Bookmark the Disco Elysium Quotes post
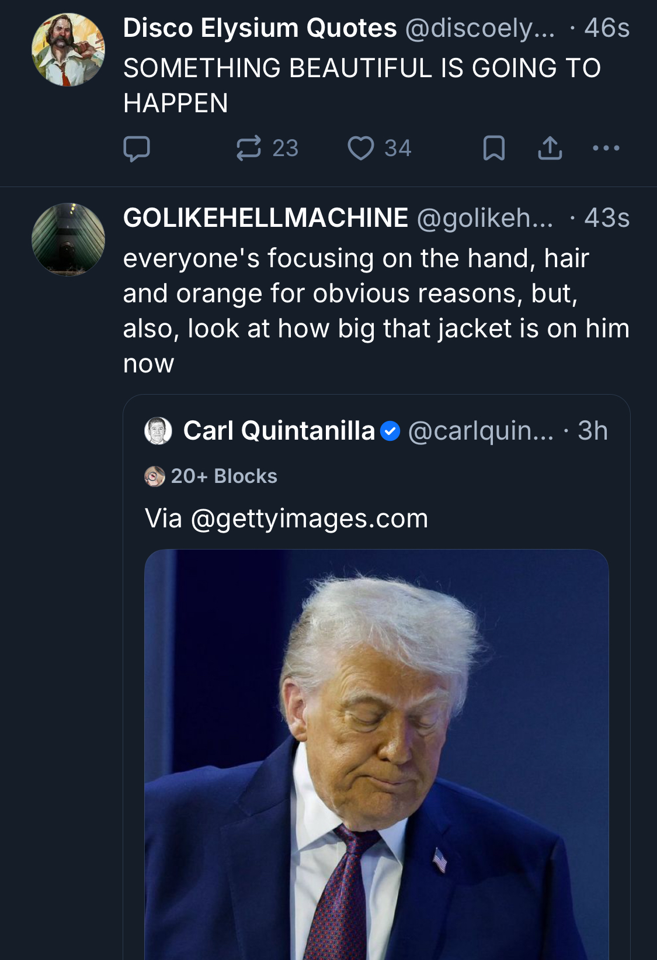 (493, 149)
